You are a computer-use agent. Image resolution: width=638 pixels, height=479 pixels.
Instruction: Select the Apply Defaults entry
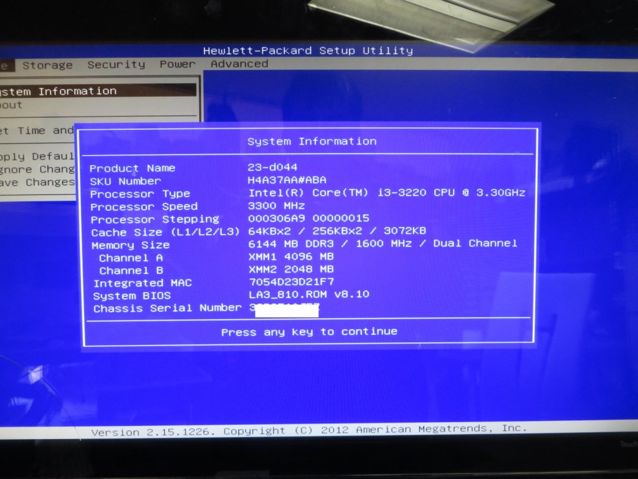tap(37, 157)
